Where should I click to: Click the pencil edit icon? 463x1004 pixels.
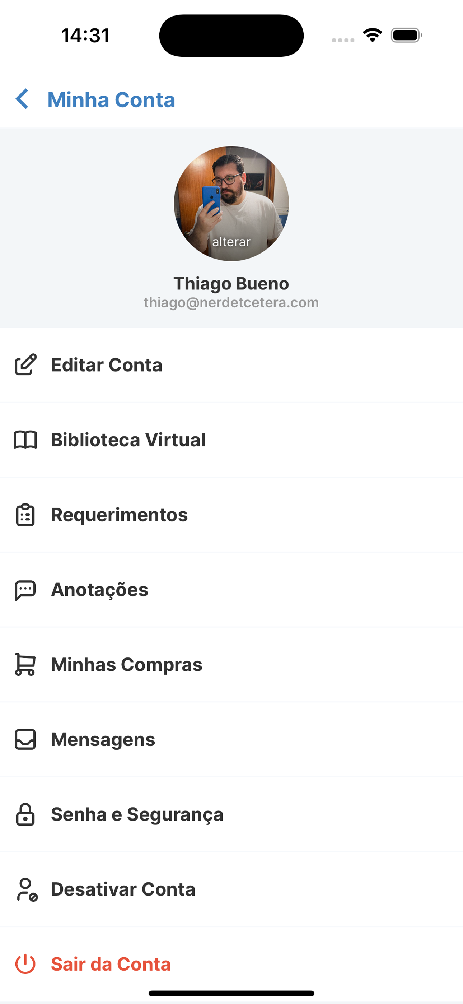pyautogui.click(x=26, y=365)
